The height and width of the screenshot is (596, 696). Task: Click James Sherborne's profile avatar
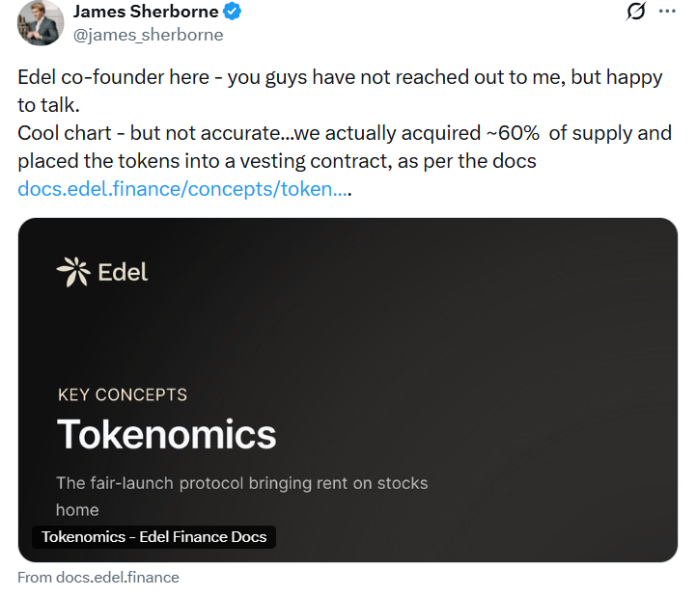[x=39, y=23]
